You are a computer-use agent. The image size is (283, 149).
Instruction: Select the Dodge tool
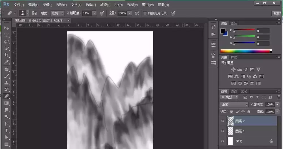click(7, 116)
